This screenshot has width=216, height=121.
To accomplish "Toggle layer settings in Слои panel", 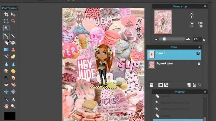I will (x=152, y=85).
